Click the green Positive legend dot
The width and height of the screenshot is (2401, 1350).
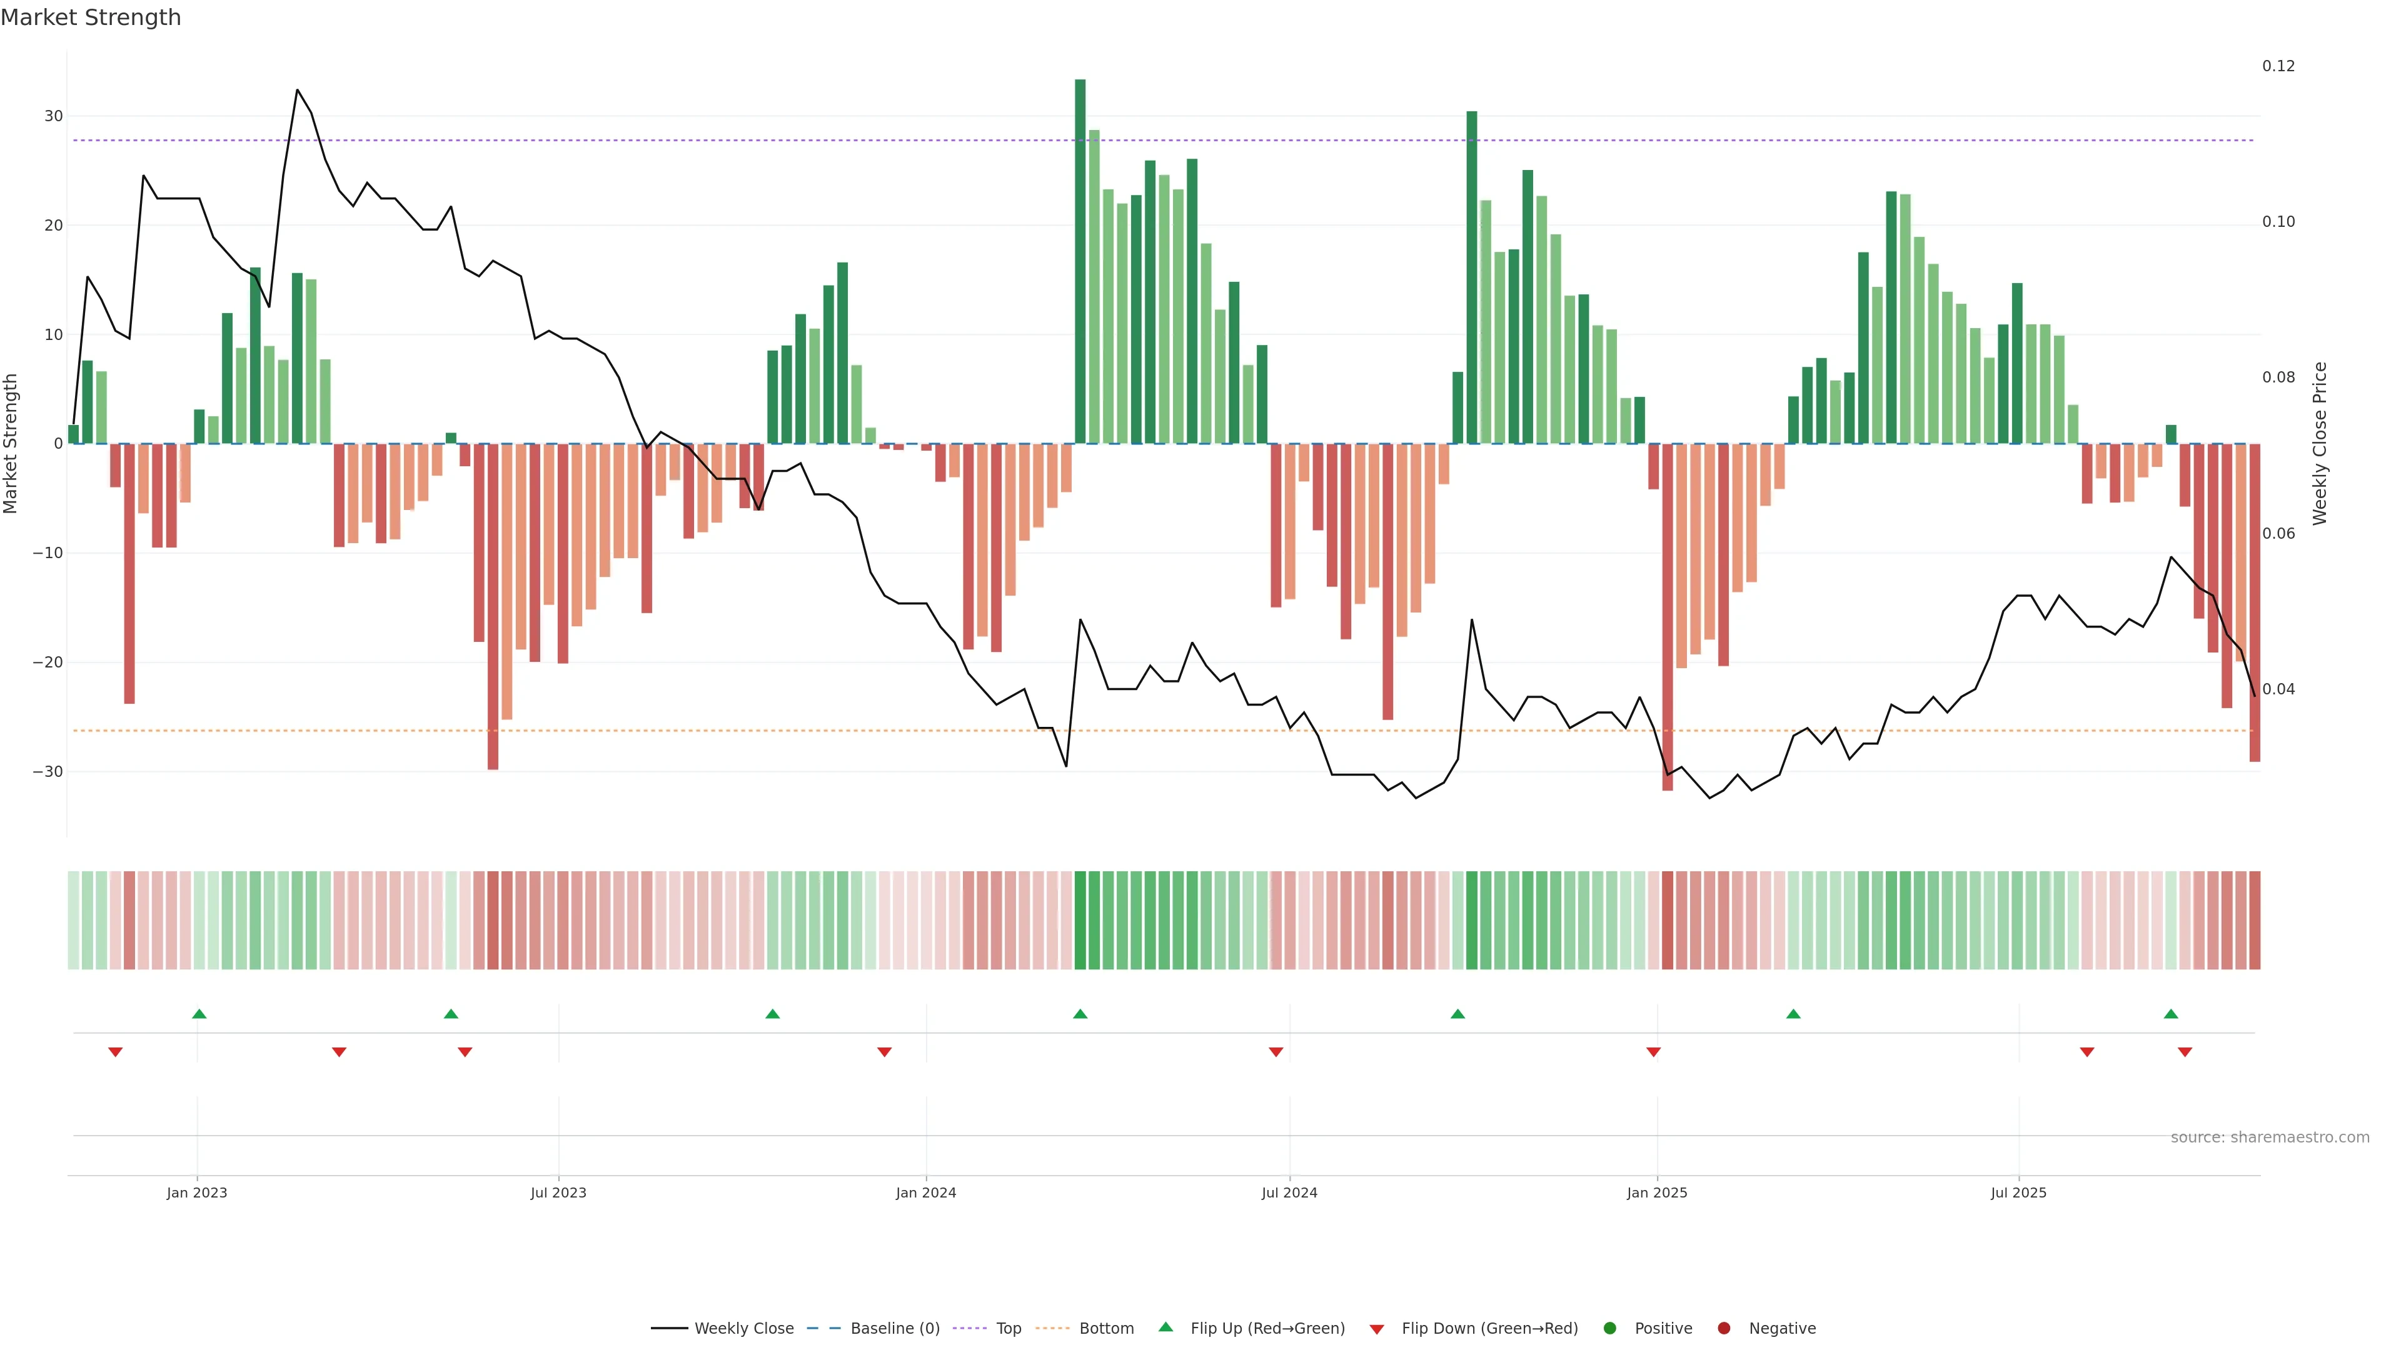tap(1609, 1327)
